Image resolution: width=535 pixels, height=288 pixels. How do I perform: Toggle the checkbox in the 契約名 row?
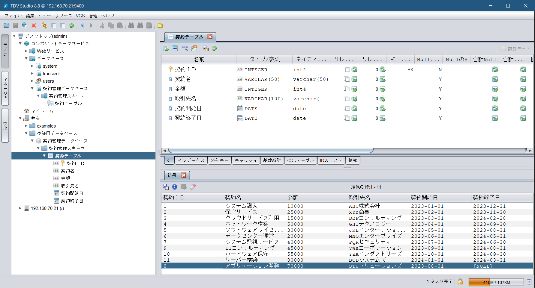[x=347, y=79]
